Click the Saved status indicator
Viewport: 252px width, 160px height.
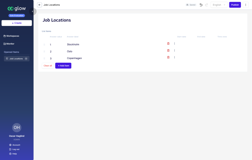(191, 5)
